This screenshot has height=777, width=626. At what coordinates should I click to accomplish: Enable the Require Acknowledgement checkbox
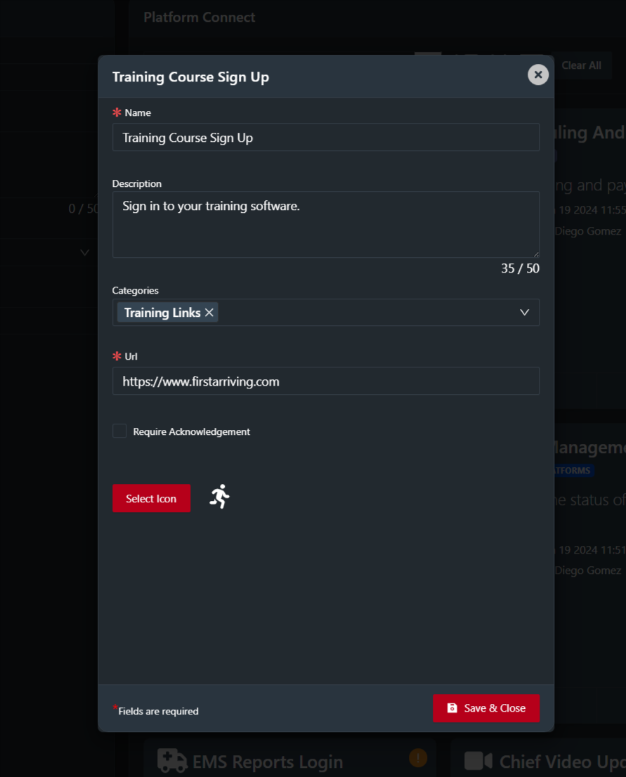[119, 431]
